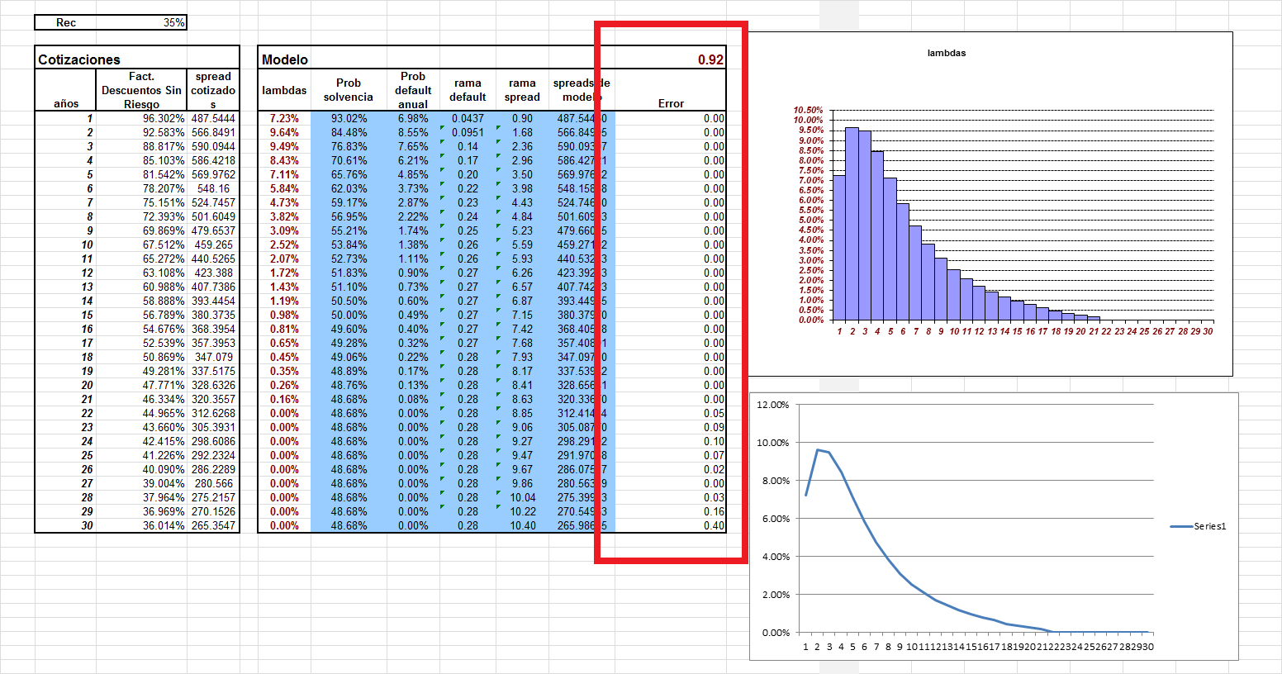
Task: Select the Rec label cell
Action: tap(66, 22)
